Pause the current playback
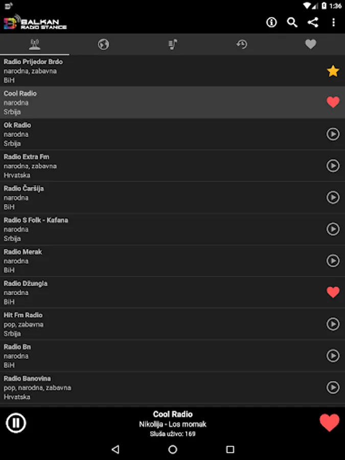 [x=16, y=423]
